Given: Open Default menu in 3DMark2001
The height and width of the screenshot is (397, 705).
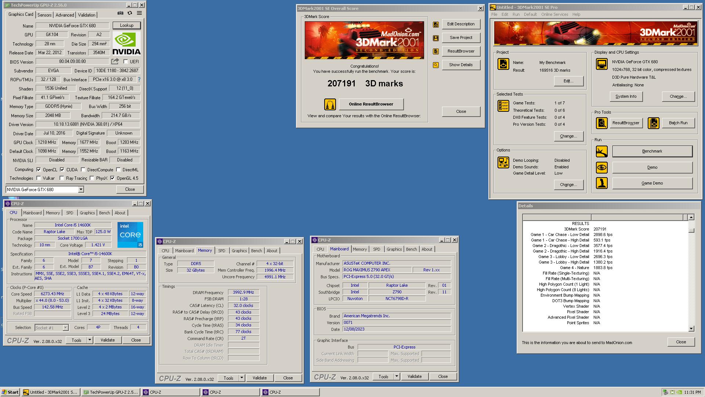Looking at the screenshot, I should (x=530, y=14).
